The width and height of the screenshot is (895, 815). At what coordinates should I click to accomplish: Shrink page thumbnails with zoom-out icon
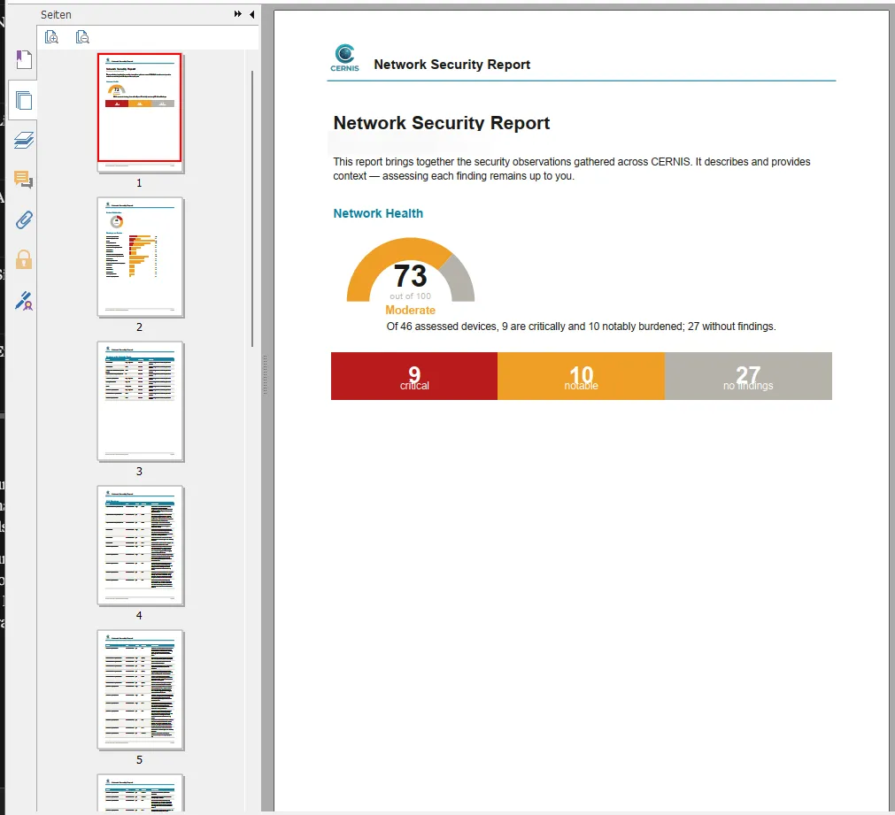[x=82, y=37]
